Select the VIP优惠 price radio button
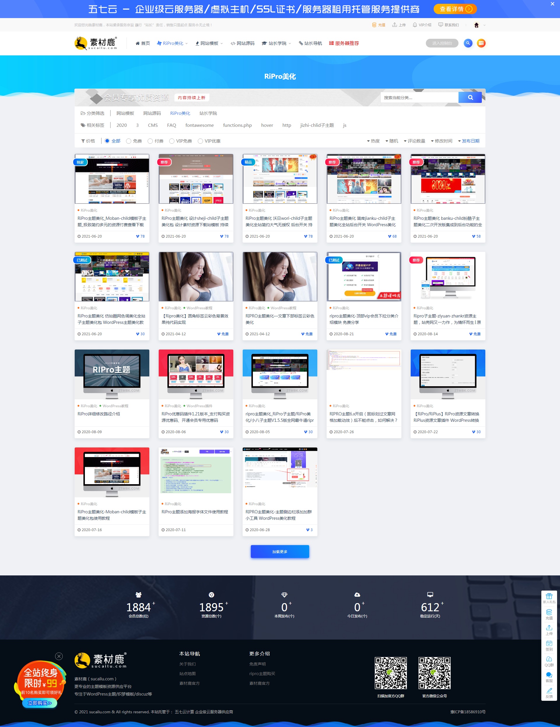560x727 pixels. [200, 141]
